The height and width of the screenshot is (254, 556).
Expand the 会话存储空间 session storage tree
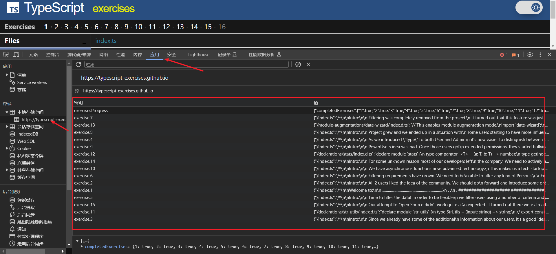(7, 127)
